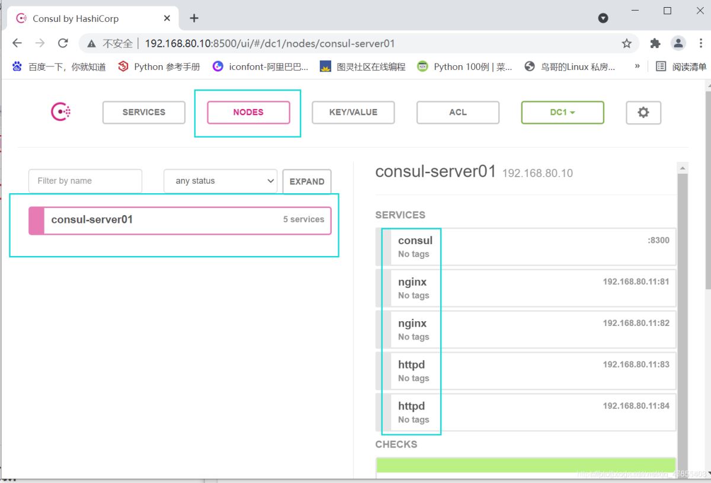The height and width of the screenshot is (483, 711).
Task: Switch to the KEY/VALUE tab
Action: 353,112
